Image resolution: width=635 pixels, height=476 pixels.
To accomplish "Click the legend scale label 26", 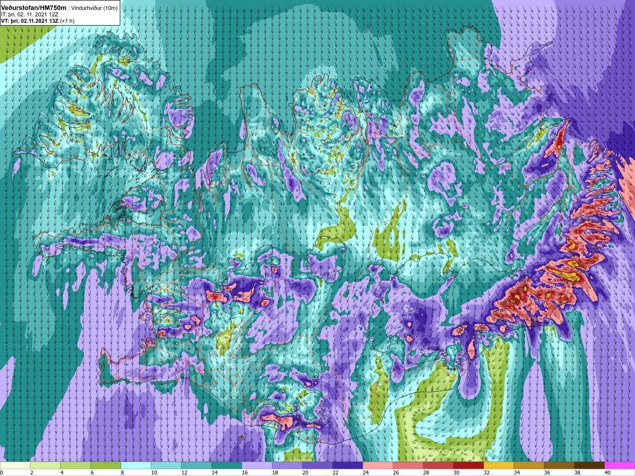I will click(396, 473).
